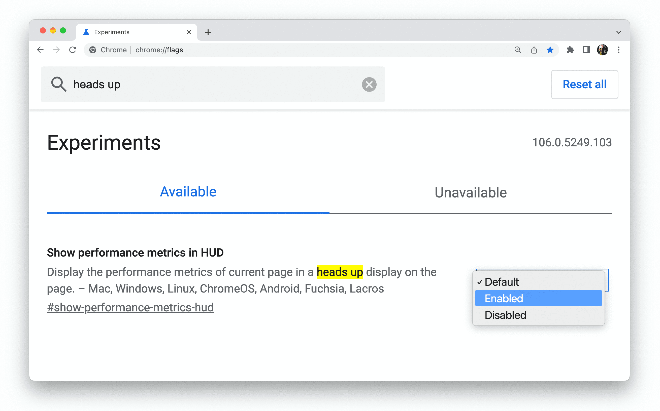Click Reset all button
660x411 pixels.
pos(585,84)
